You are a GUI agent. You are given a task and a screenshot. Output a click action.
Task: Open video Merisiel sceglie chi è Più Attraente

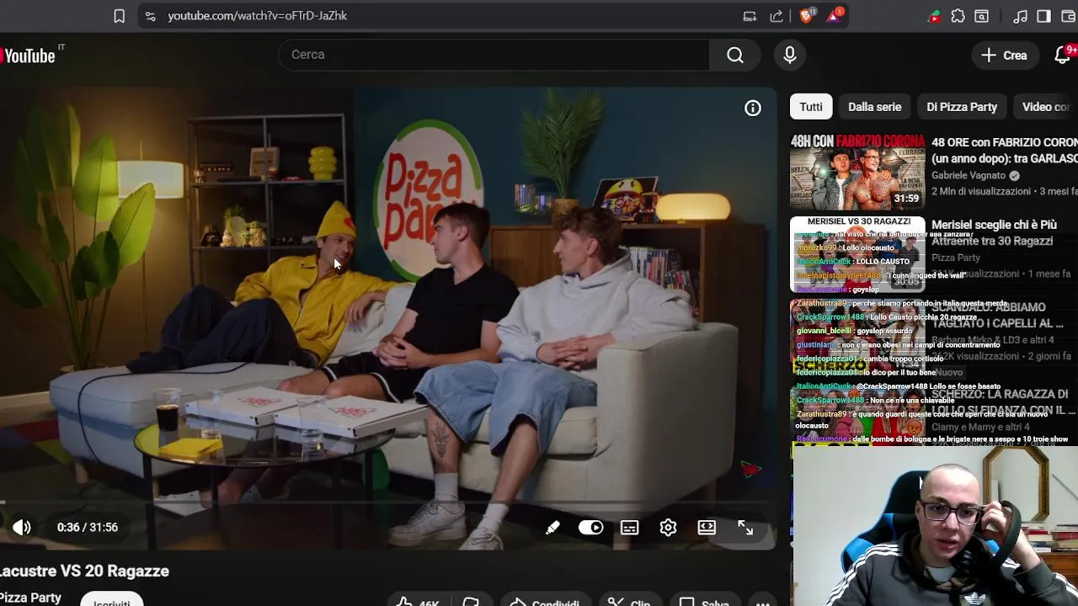(x=994, y=233)
